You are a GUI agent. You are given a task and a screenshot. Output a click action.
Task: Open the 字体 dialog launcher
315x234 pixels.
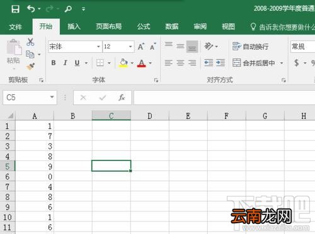[x=156, y=80]
